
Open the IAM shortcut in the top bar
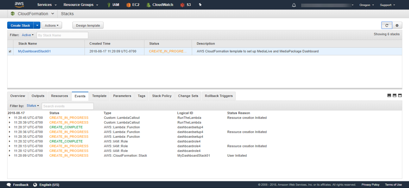113,5
